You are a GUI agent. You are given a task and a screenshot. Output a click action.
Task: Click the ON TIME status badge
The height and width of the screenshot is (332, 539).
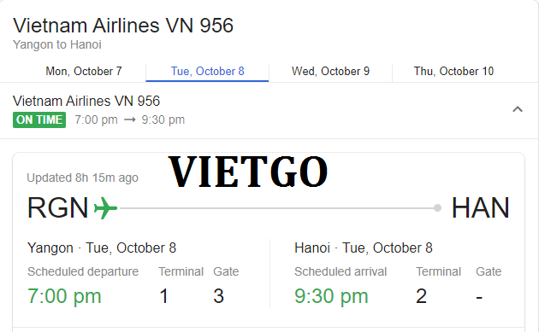(x=39, y=119)
